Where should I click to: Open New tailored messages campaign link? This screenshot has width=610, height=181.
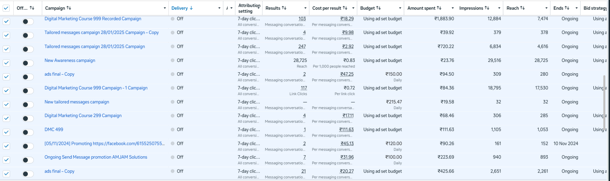77,102
